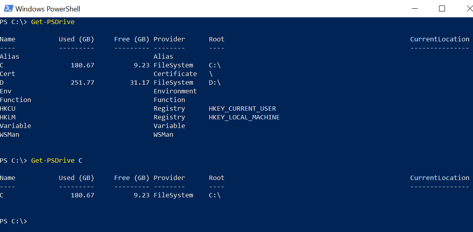Image resolution: width=473 pixels, height=232 pixels.
Task: Click the Environment provider entry
Action: (x=175, y=91)
